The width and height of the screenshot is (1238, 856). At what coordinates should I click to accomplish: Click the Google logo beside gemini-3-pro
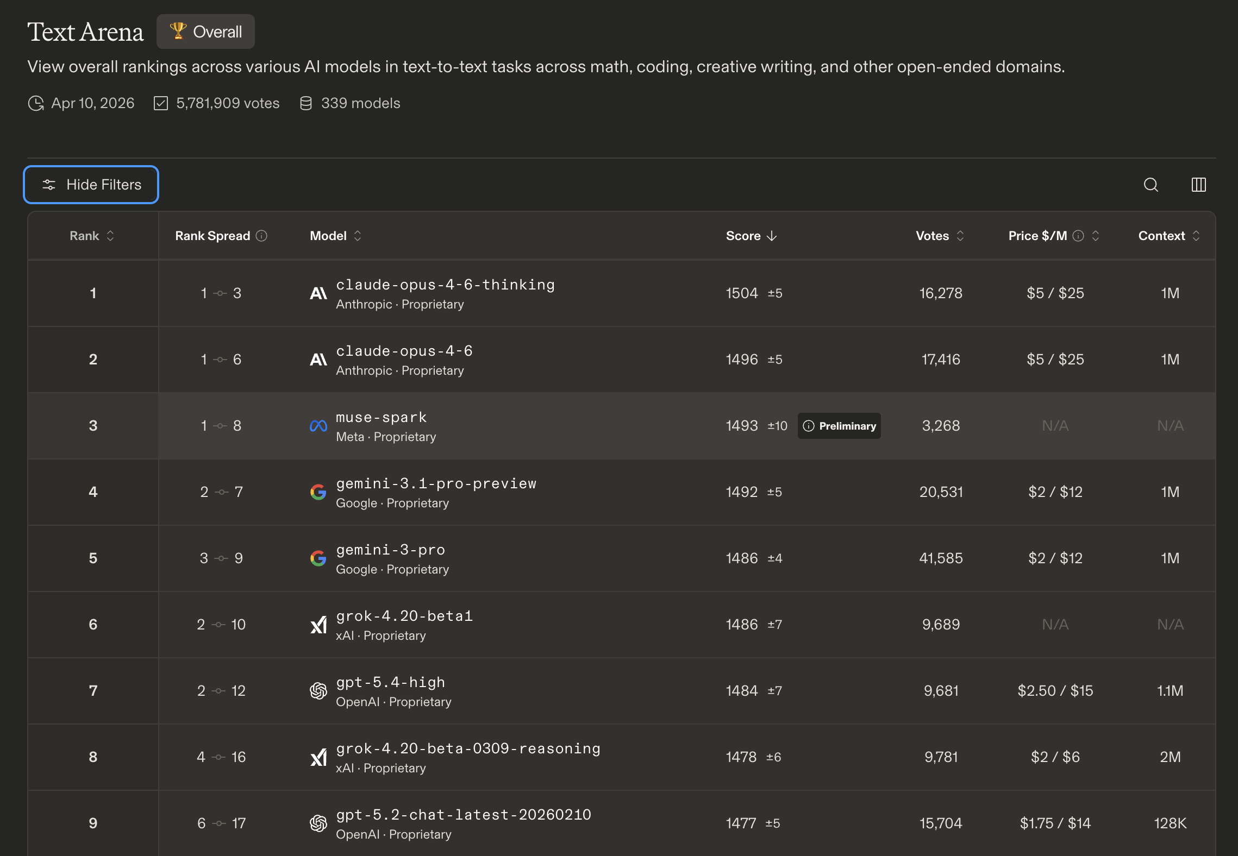tap(318, 558)
